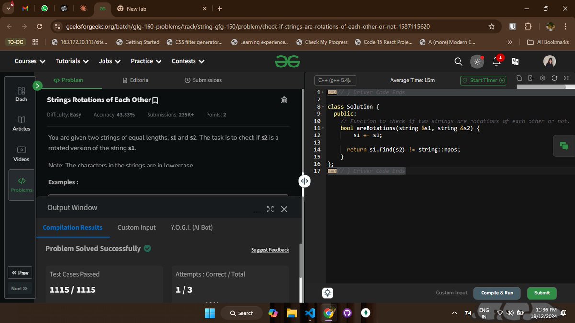Toggle editor theme lightbulb button
This screenshot has width=575, height=323.
click(x=328, y=293)
